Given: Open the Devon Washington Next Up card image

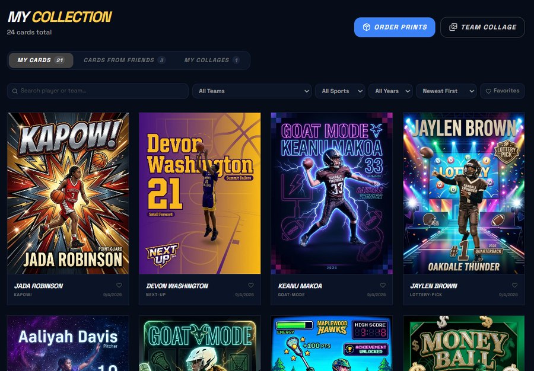Looking at the screenshot, I should tap(200, 193).
